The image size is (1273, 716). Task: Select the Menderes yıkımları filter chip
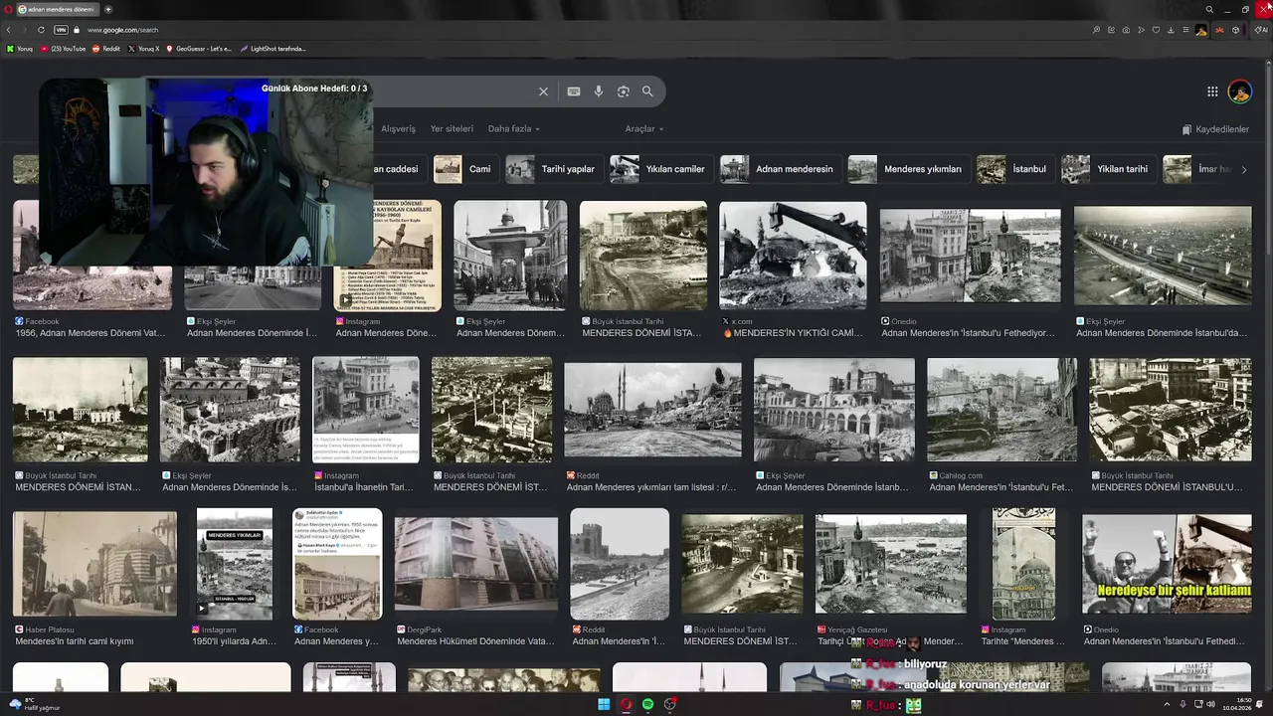tap(907, 169)
